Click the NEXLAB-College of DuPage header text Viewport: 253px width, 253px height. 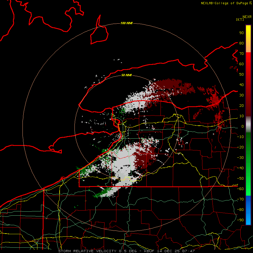(226, 3)
